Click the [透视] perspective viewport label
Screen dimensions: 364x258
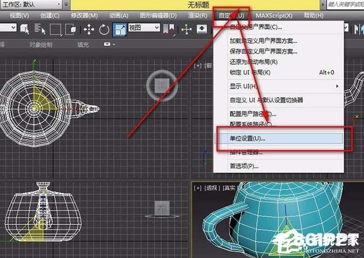[x=212, y=188]
